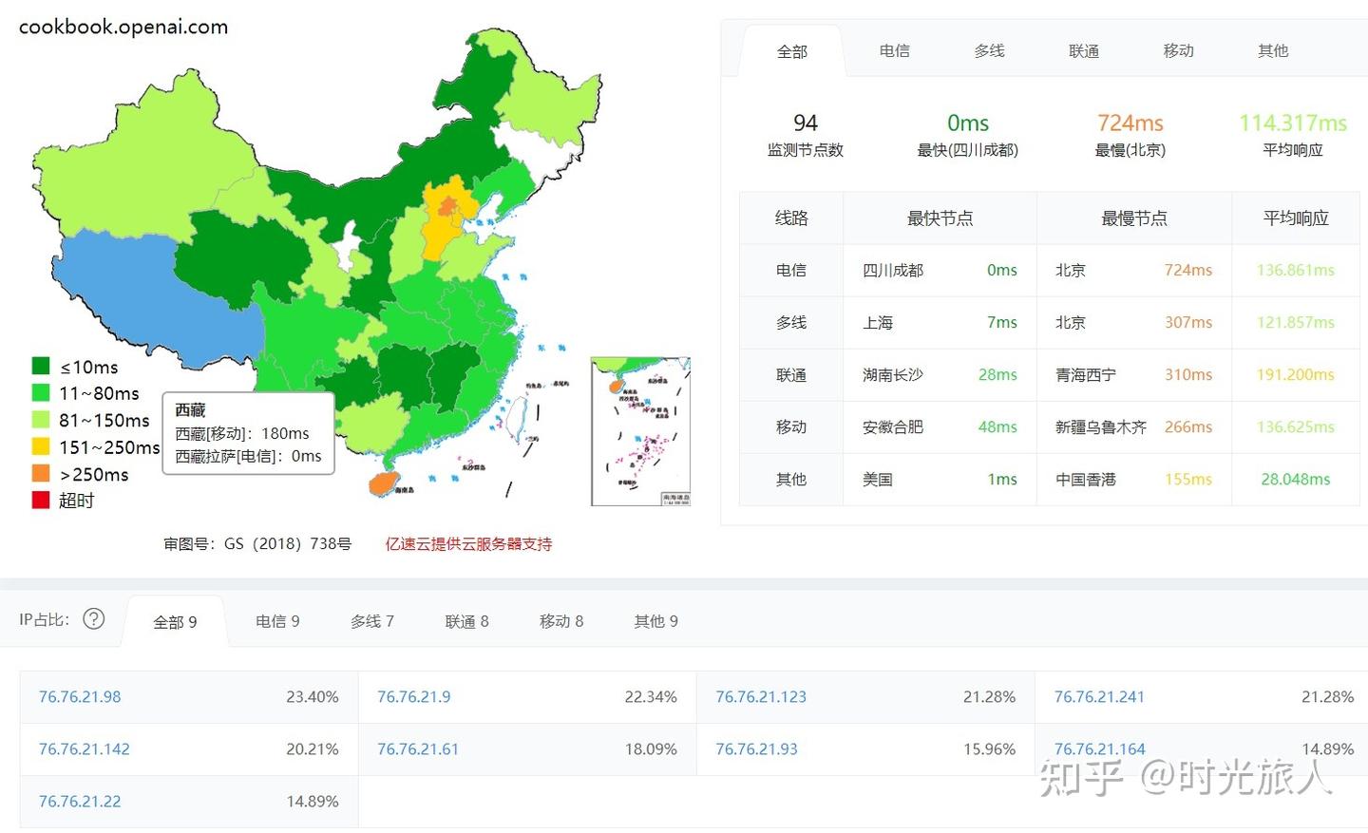Open the help icon next to IP占比

[x=93, y=618]
